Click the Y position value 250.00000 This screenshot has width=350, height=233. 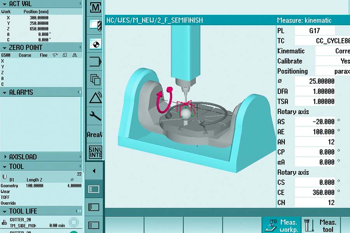coord(39,23)
